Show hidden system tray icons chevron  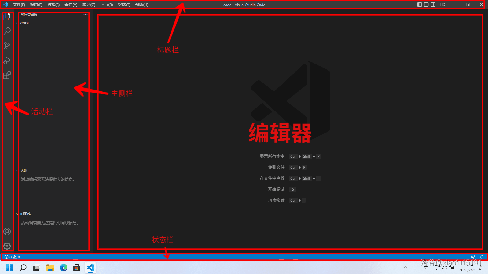[405, 268]
